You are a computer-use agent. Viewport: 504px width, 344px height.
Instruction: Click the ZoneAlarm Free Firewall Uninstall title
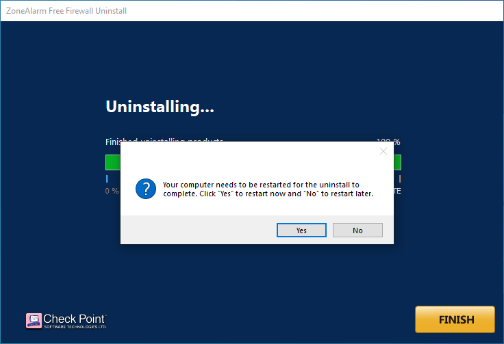66,11
